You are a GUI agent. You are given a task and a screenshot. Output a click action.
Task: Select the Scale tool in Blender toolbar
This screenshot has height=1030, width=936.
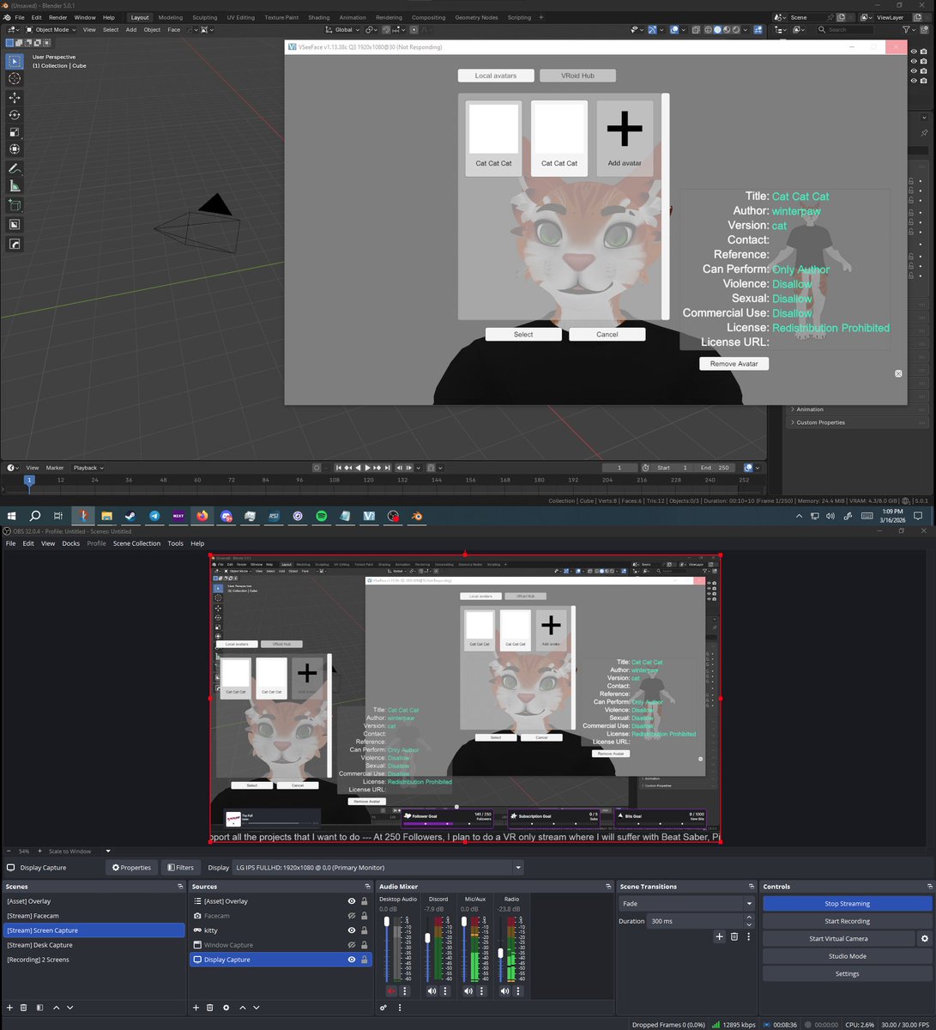point(15,132)
